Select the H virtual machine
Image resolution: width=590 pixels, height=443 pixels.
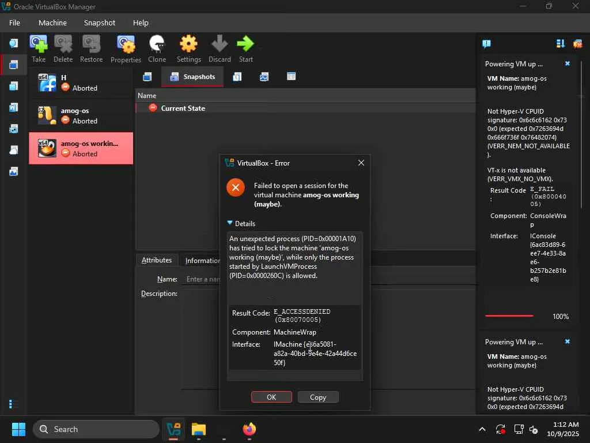click(x=81, y=83)
